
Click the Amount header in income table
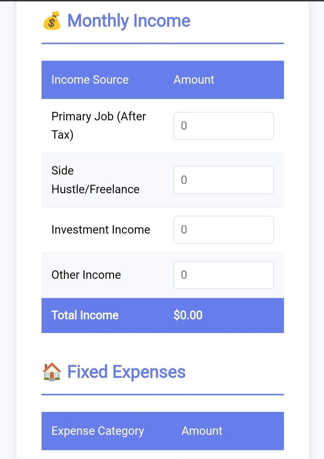(x=194, y=80)
